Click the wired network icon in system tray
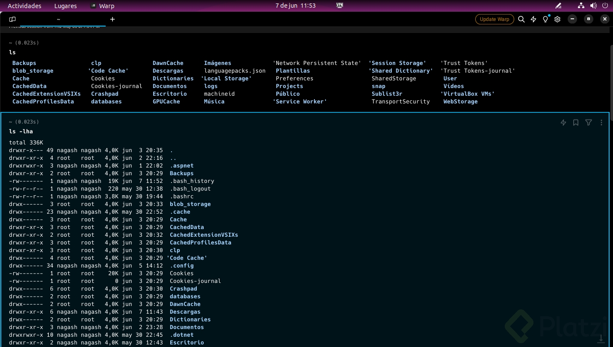Image resolution: width=613 pixels, height=347 pixels. [x=581, y=6]
